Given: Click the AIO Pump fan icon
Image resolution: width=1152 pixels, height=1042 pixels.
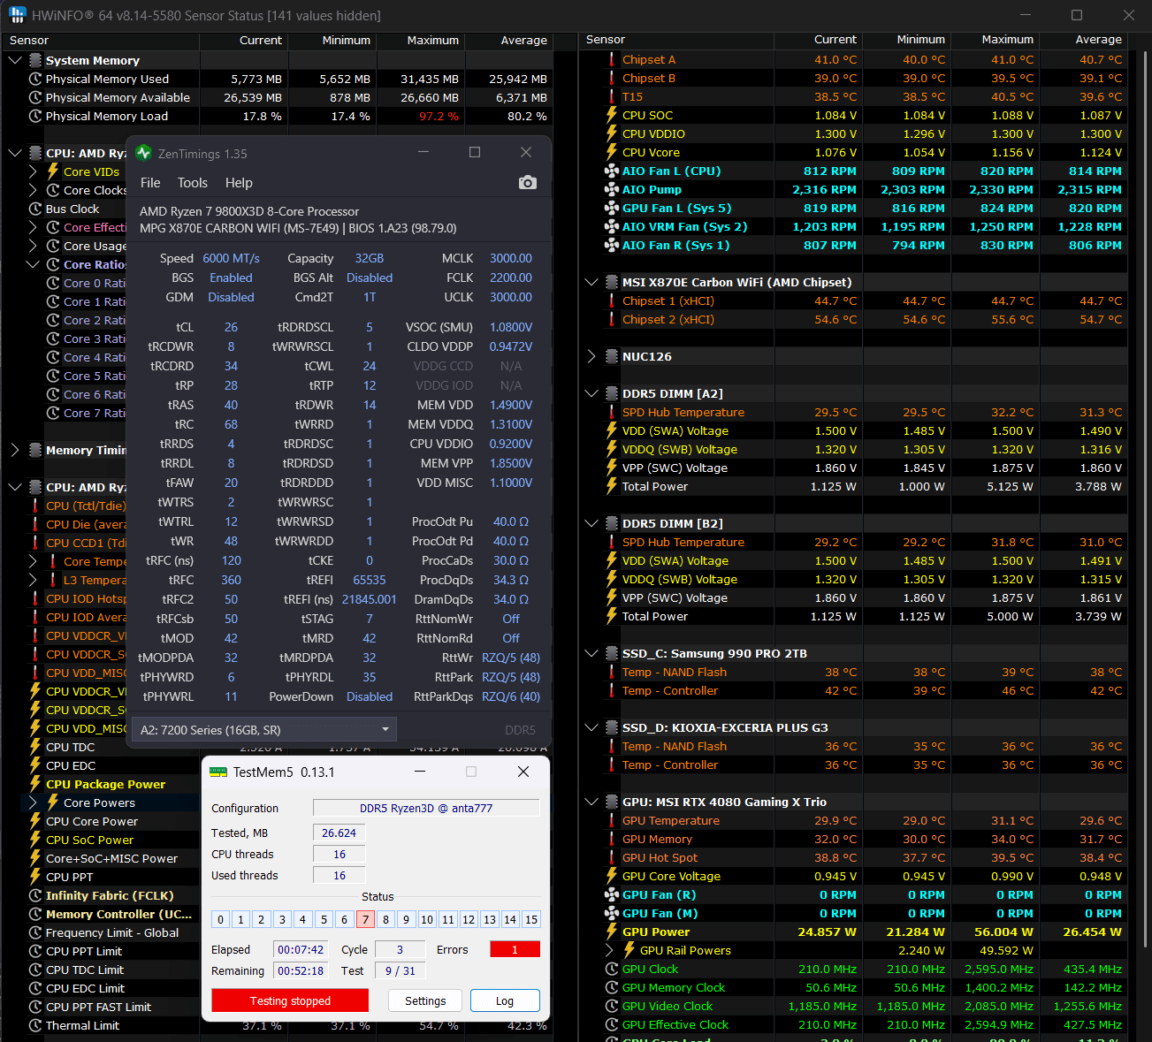Looking at the screenshot, I should (x=611, y=189).
